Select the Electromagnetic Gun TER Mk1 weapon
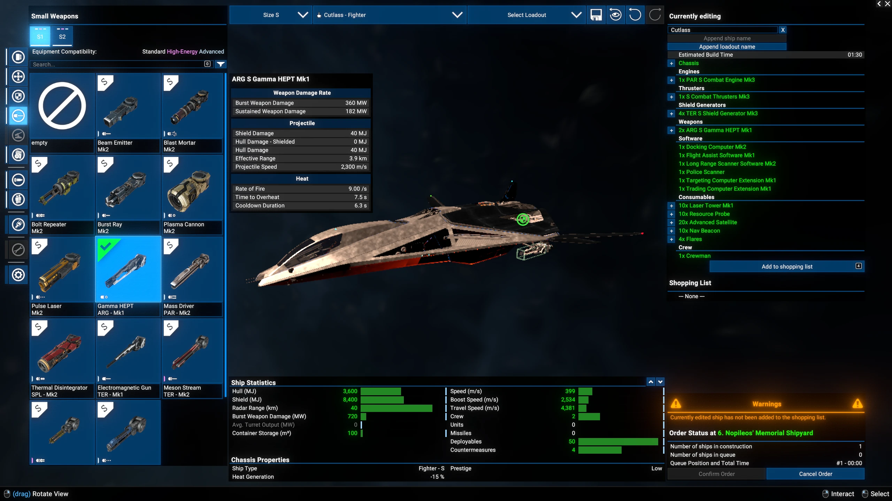This screenshot has height=501, width=892. (128, 358)
